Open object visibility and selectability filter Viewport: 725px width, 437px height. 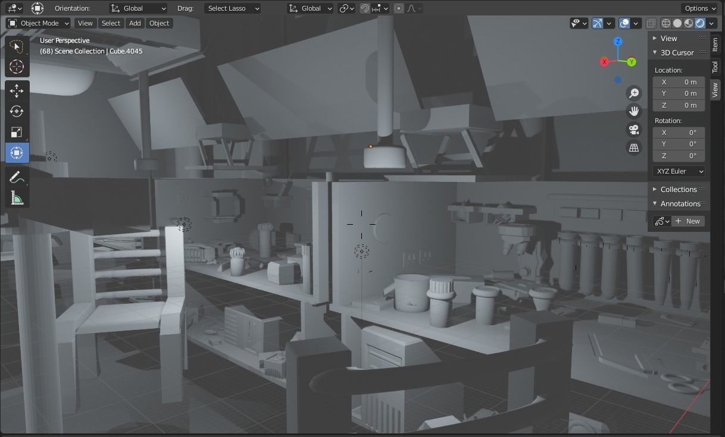(x=579, y=23)
